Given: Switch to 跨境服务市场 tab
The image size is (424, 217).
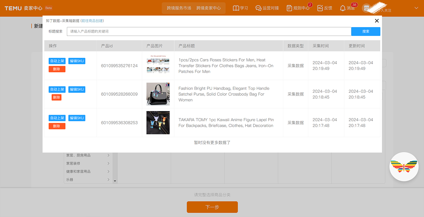Looking at the screenshot, I should [179, 8].
